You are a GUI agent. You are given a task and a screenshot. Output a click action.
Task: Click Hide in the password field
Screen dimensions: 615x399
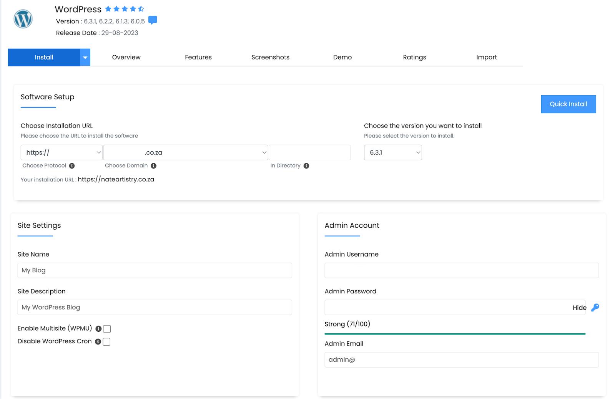[579, 308]
